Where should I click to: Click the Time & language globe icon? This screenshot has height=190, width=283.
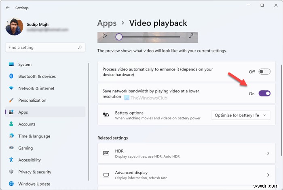(x=11, y=136)
